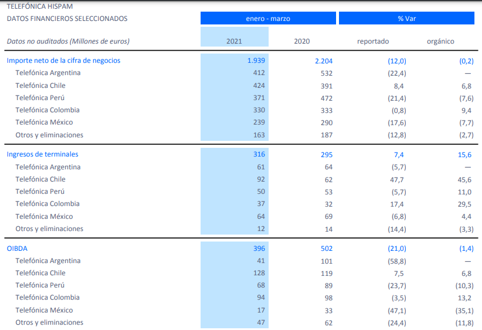The width and height of the screenshot is (482, 330).
Task: Select 'DATOS FINANCIEROS SELECCIONADOS' subtitle
Action: [x=67, y=19]
